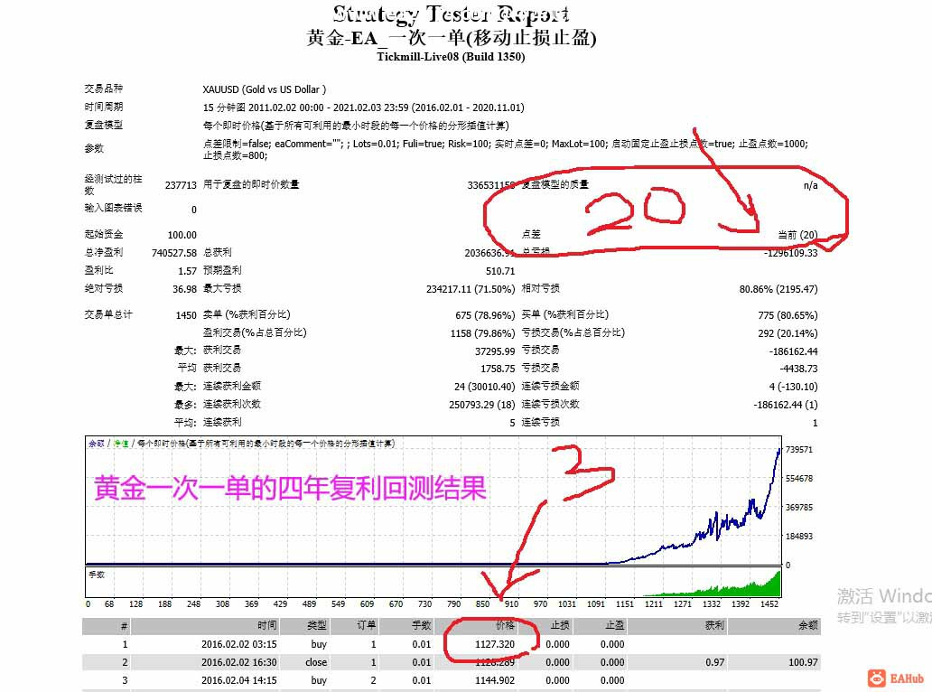This screenshot has height=692, width=932.
Task: Select the XAUUSD (Gold vs US Dollar) symbol value
Action: pos(264,89)
